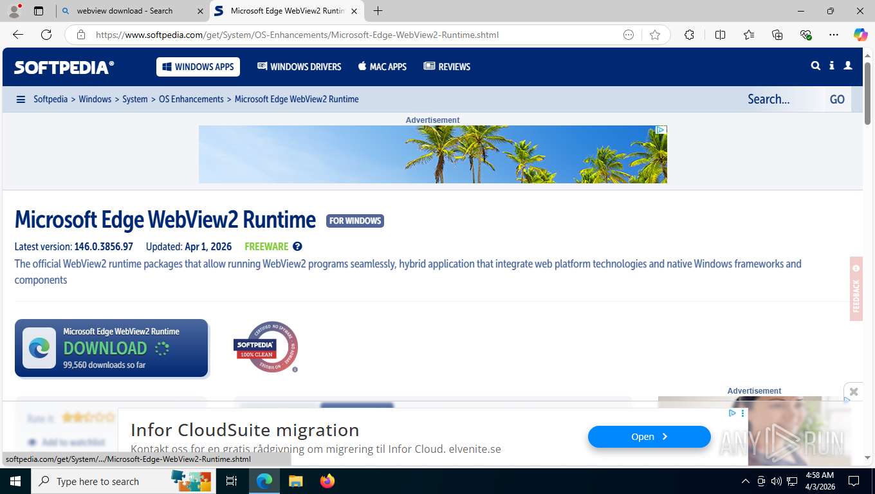Refresh the page with reload icon
This screenshot has height=494, width=875.
tap(46, 35)
